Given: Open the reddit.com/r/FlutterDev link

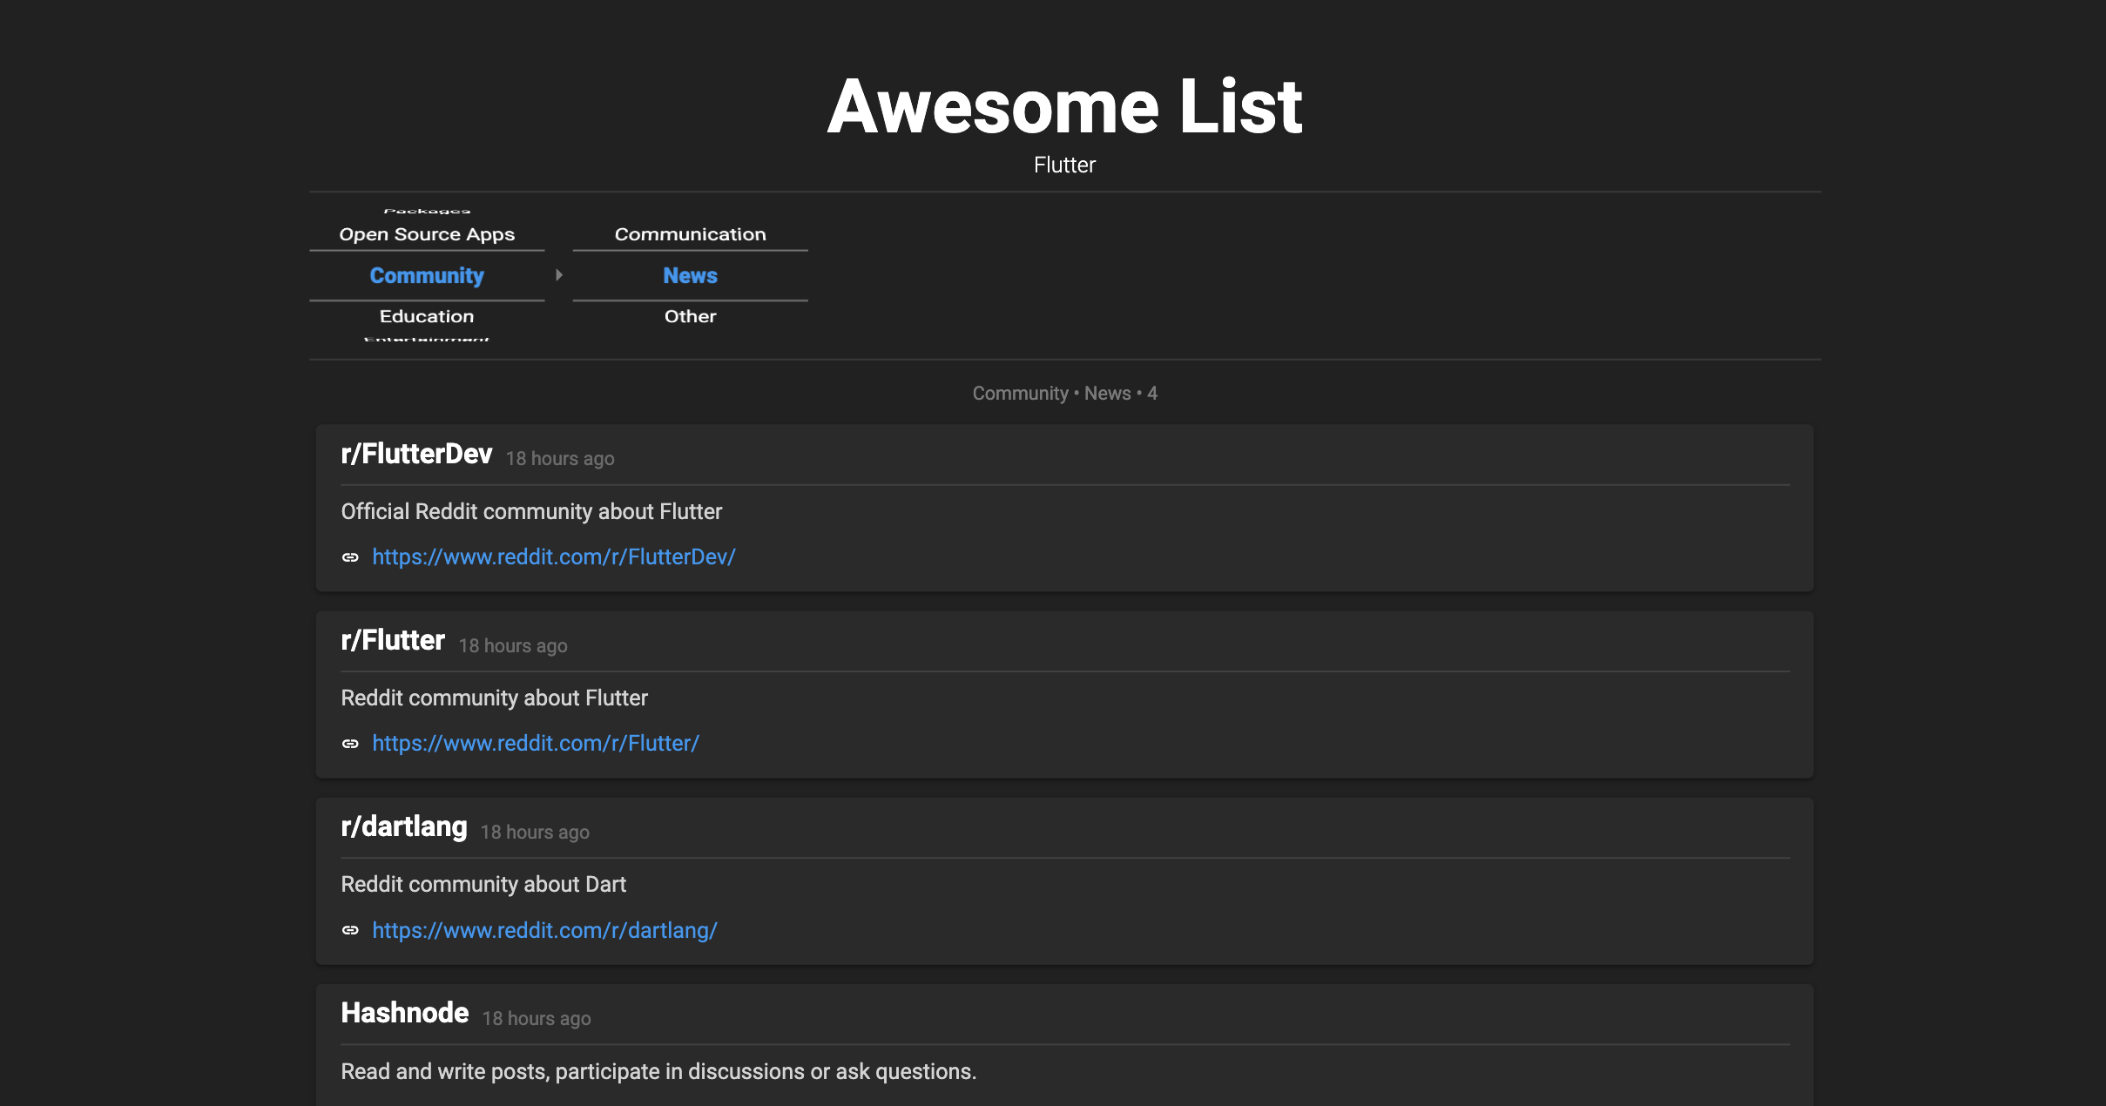Looking at the screenshot, I should tap(554, 557).
